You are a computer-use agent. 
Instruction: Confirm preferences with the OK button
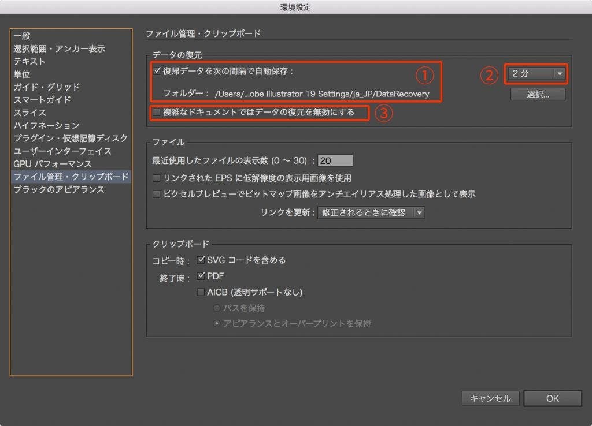coord(552,398)
